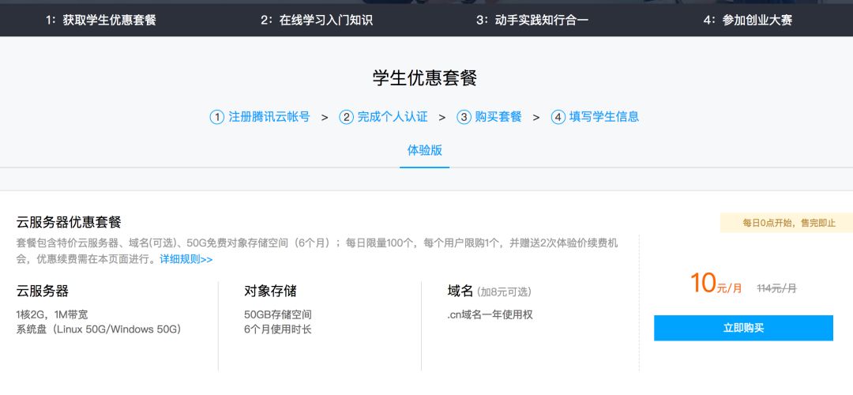Click the 云服务器优惠套餐 title
The width and height of the screenshot is (853, 395).
(x=69, y=222)
